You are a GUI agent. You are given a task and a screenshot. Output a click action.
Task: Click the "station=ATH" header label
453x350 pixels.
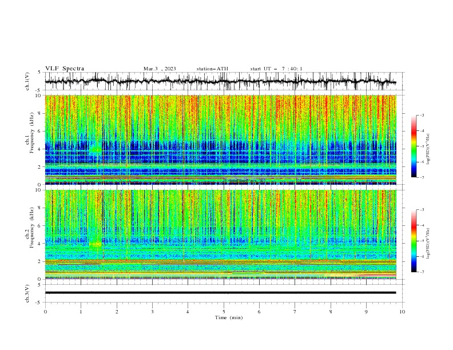(x=212, y=69)
